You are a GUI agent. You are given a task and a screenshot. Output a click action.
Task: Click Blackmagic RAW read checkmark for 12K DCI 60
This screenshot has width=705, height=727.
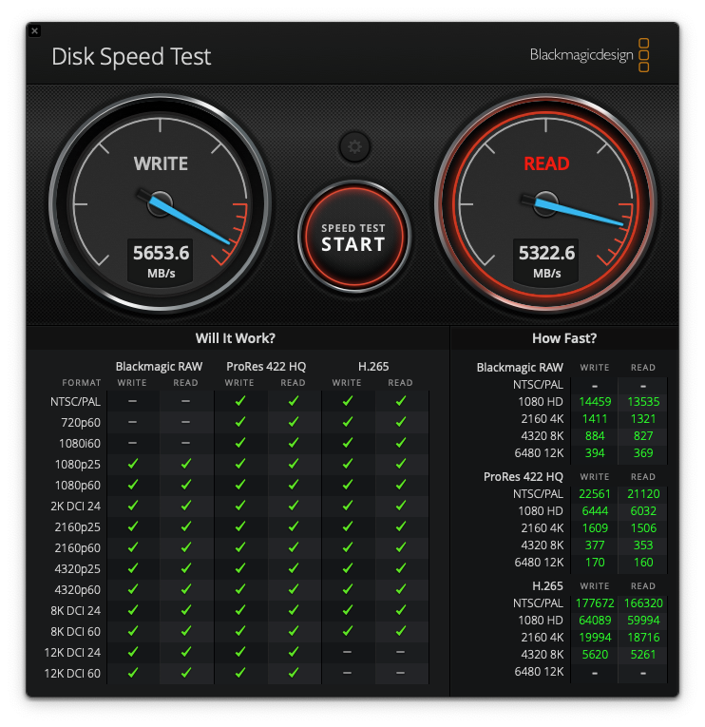tap(186, 673)
